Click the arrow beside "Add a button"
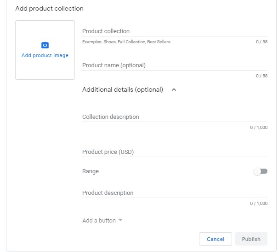The height and width of the screenshot is (252, 278). tap(120, 220)
